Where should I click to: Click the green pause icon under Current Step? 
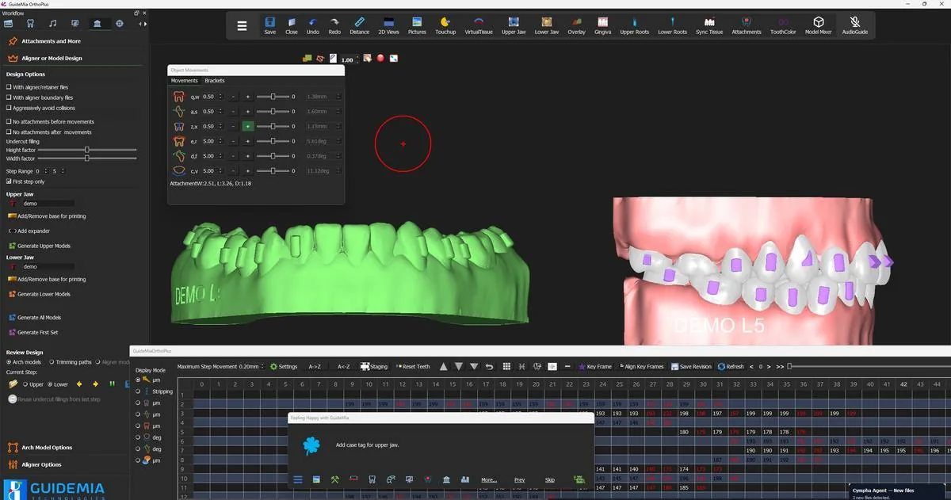click(111, 384)
